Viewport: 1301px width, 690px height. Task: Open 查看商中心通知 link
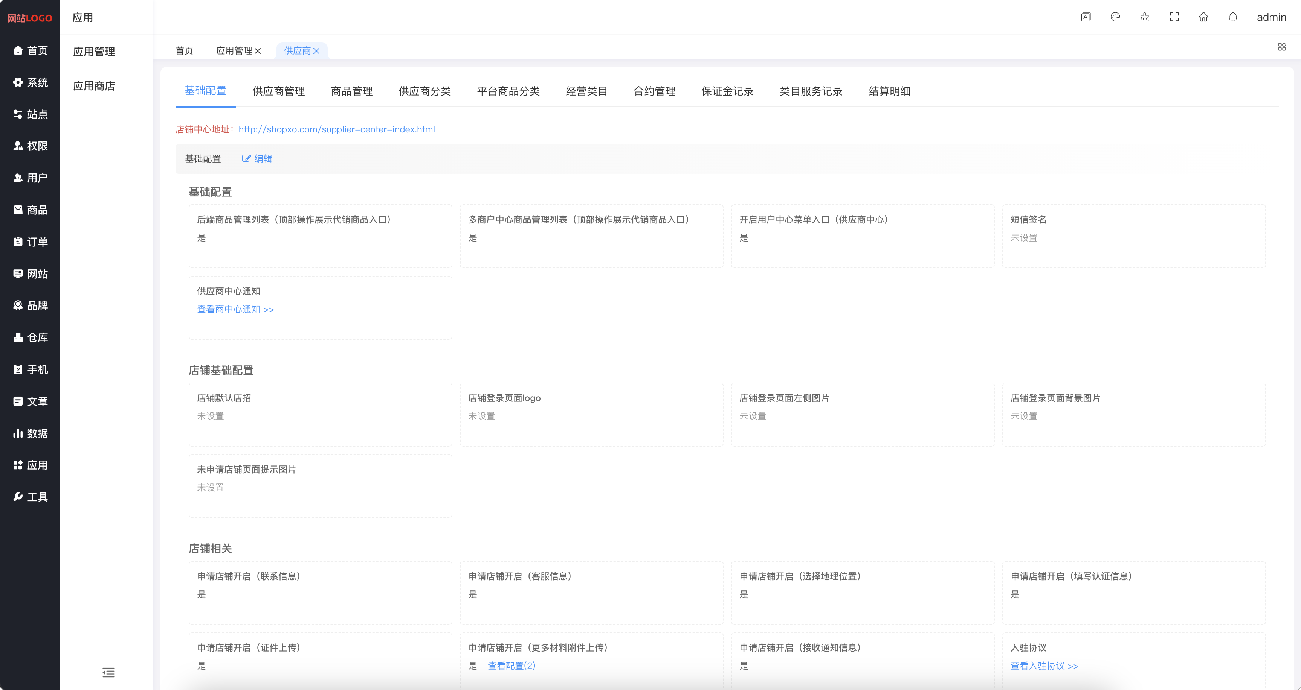pyautogui.click(x=235, y=309)
